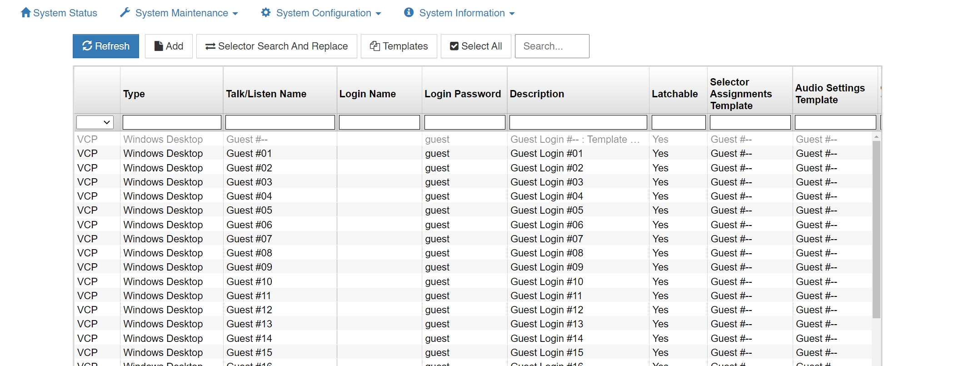
Task: Expand the System Configuration dropdown caret
Action: pos(378,14)
